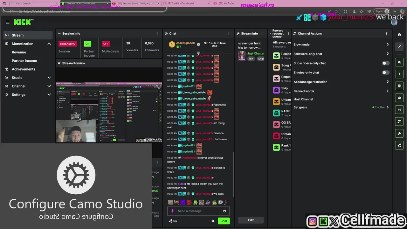407x229 pixels.
Task: Click the document note widget icon
Action: (399, 86)
